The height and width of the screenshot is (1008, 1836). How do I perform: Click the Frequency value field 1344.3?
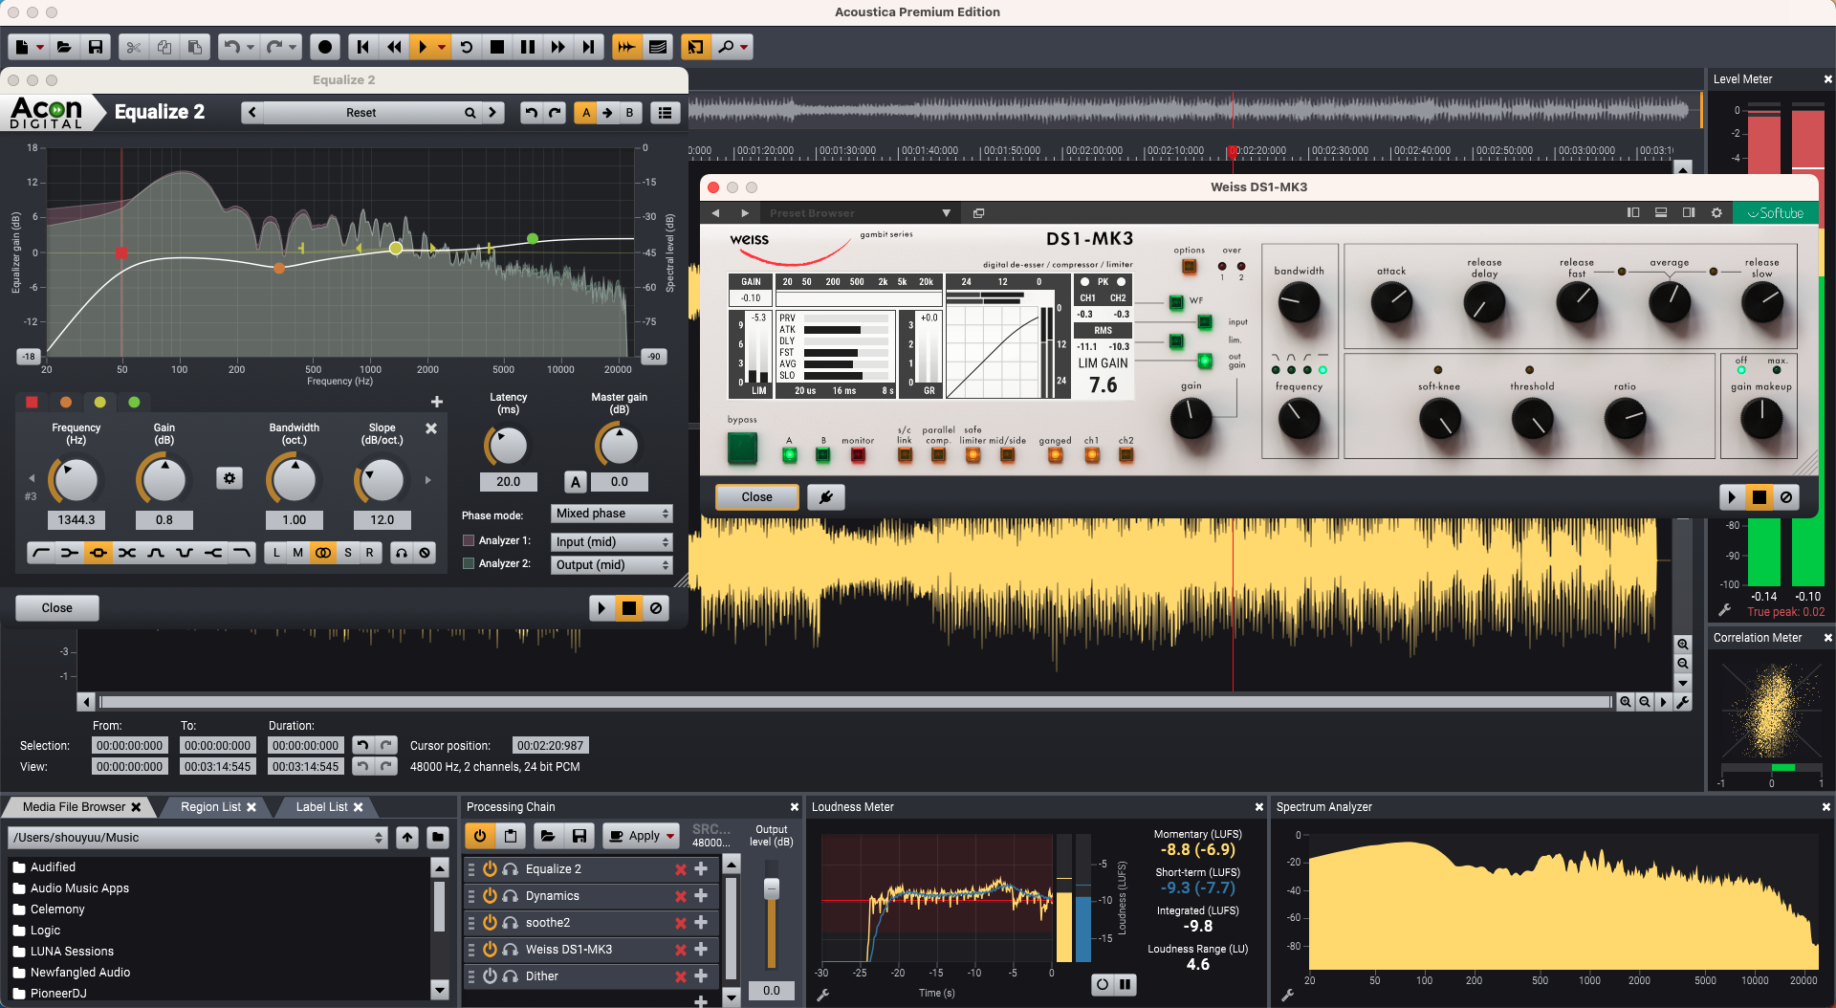[76, 520]
